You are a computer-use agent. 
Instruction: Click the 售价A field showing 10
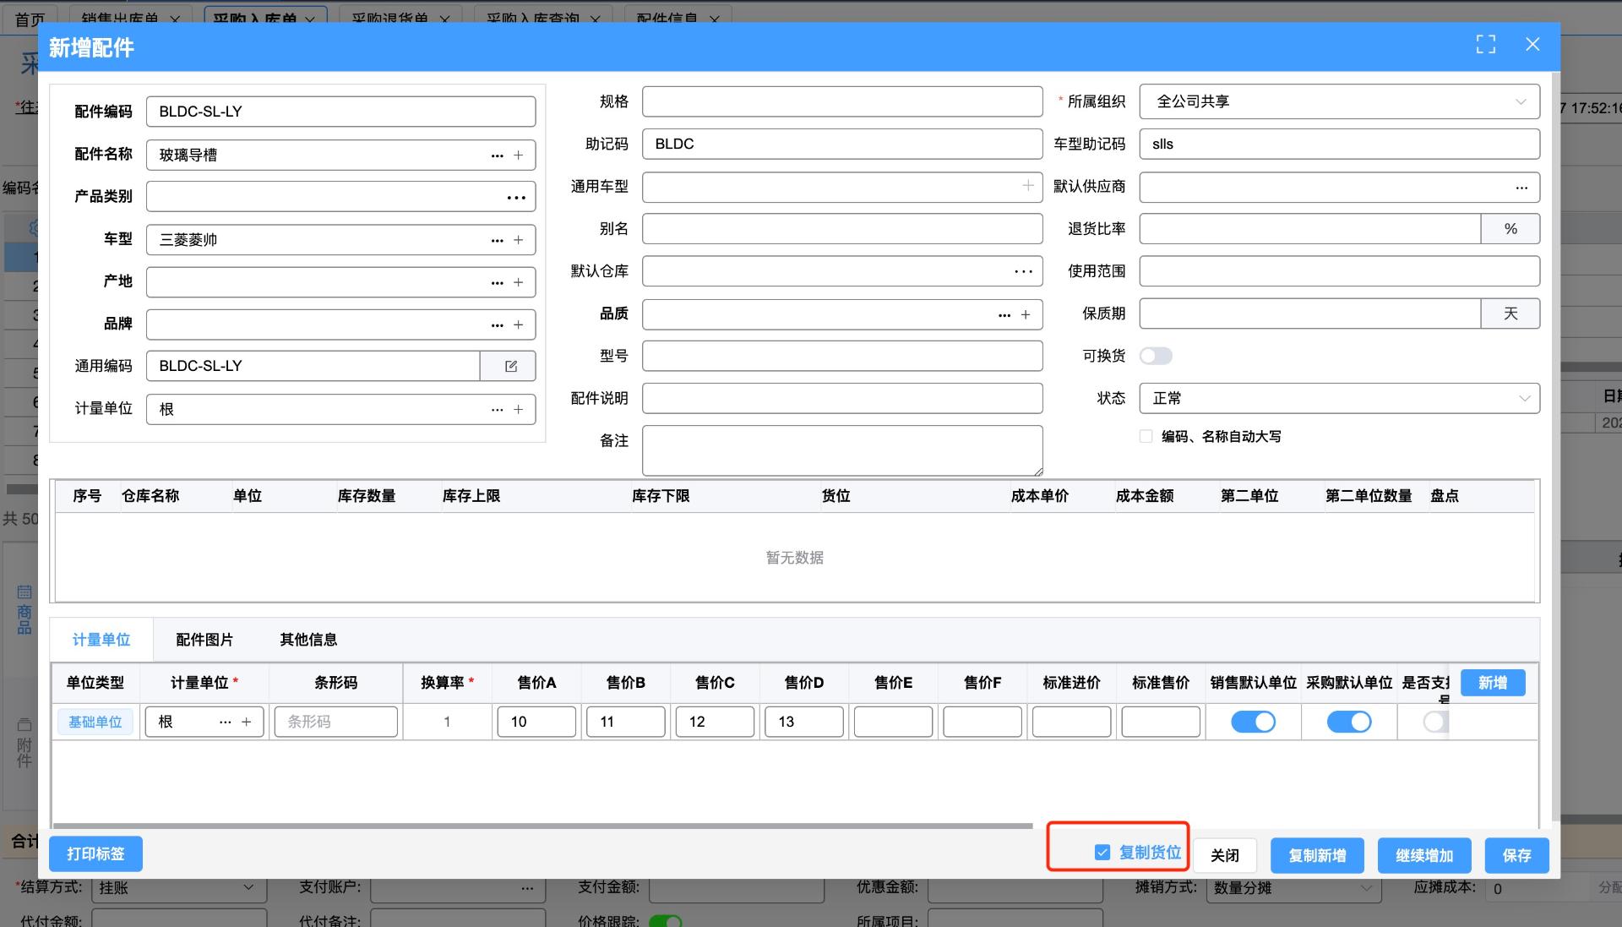536,722
